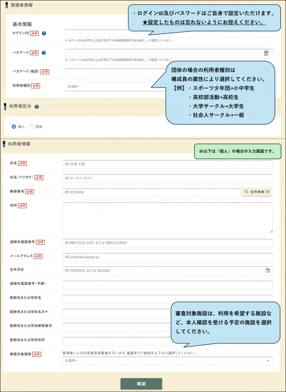Click the 勤務先または学校名カナ field
286x392 pixels.
(x=117, y=313)
